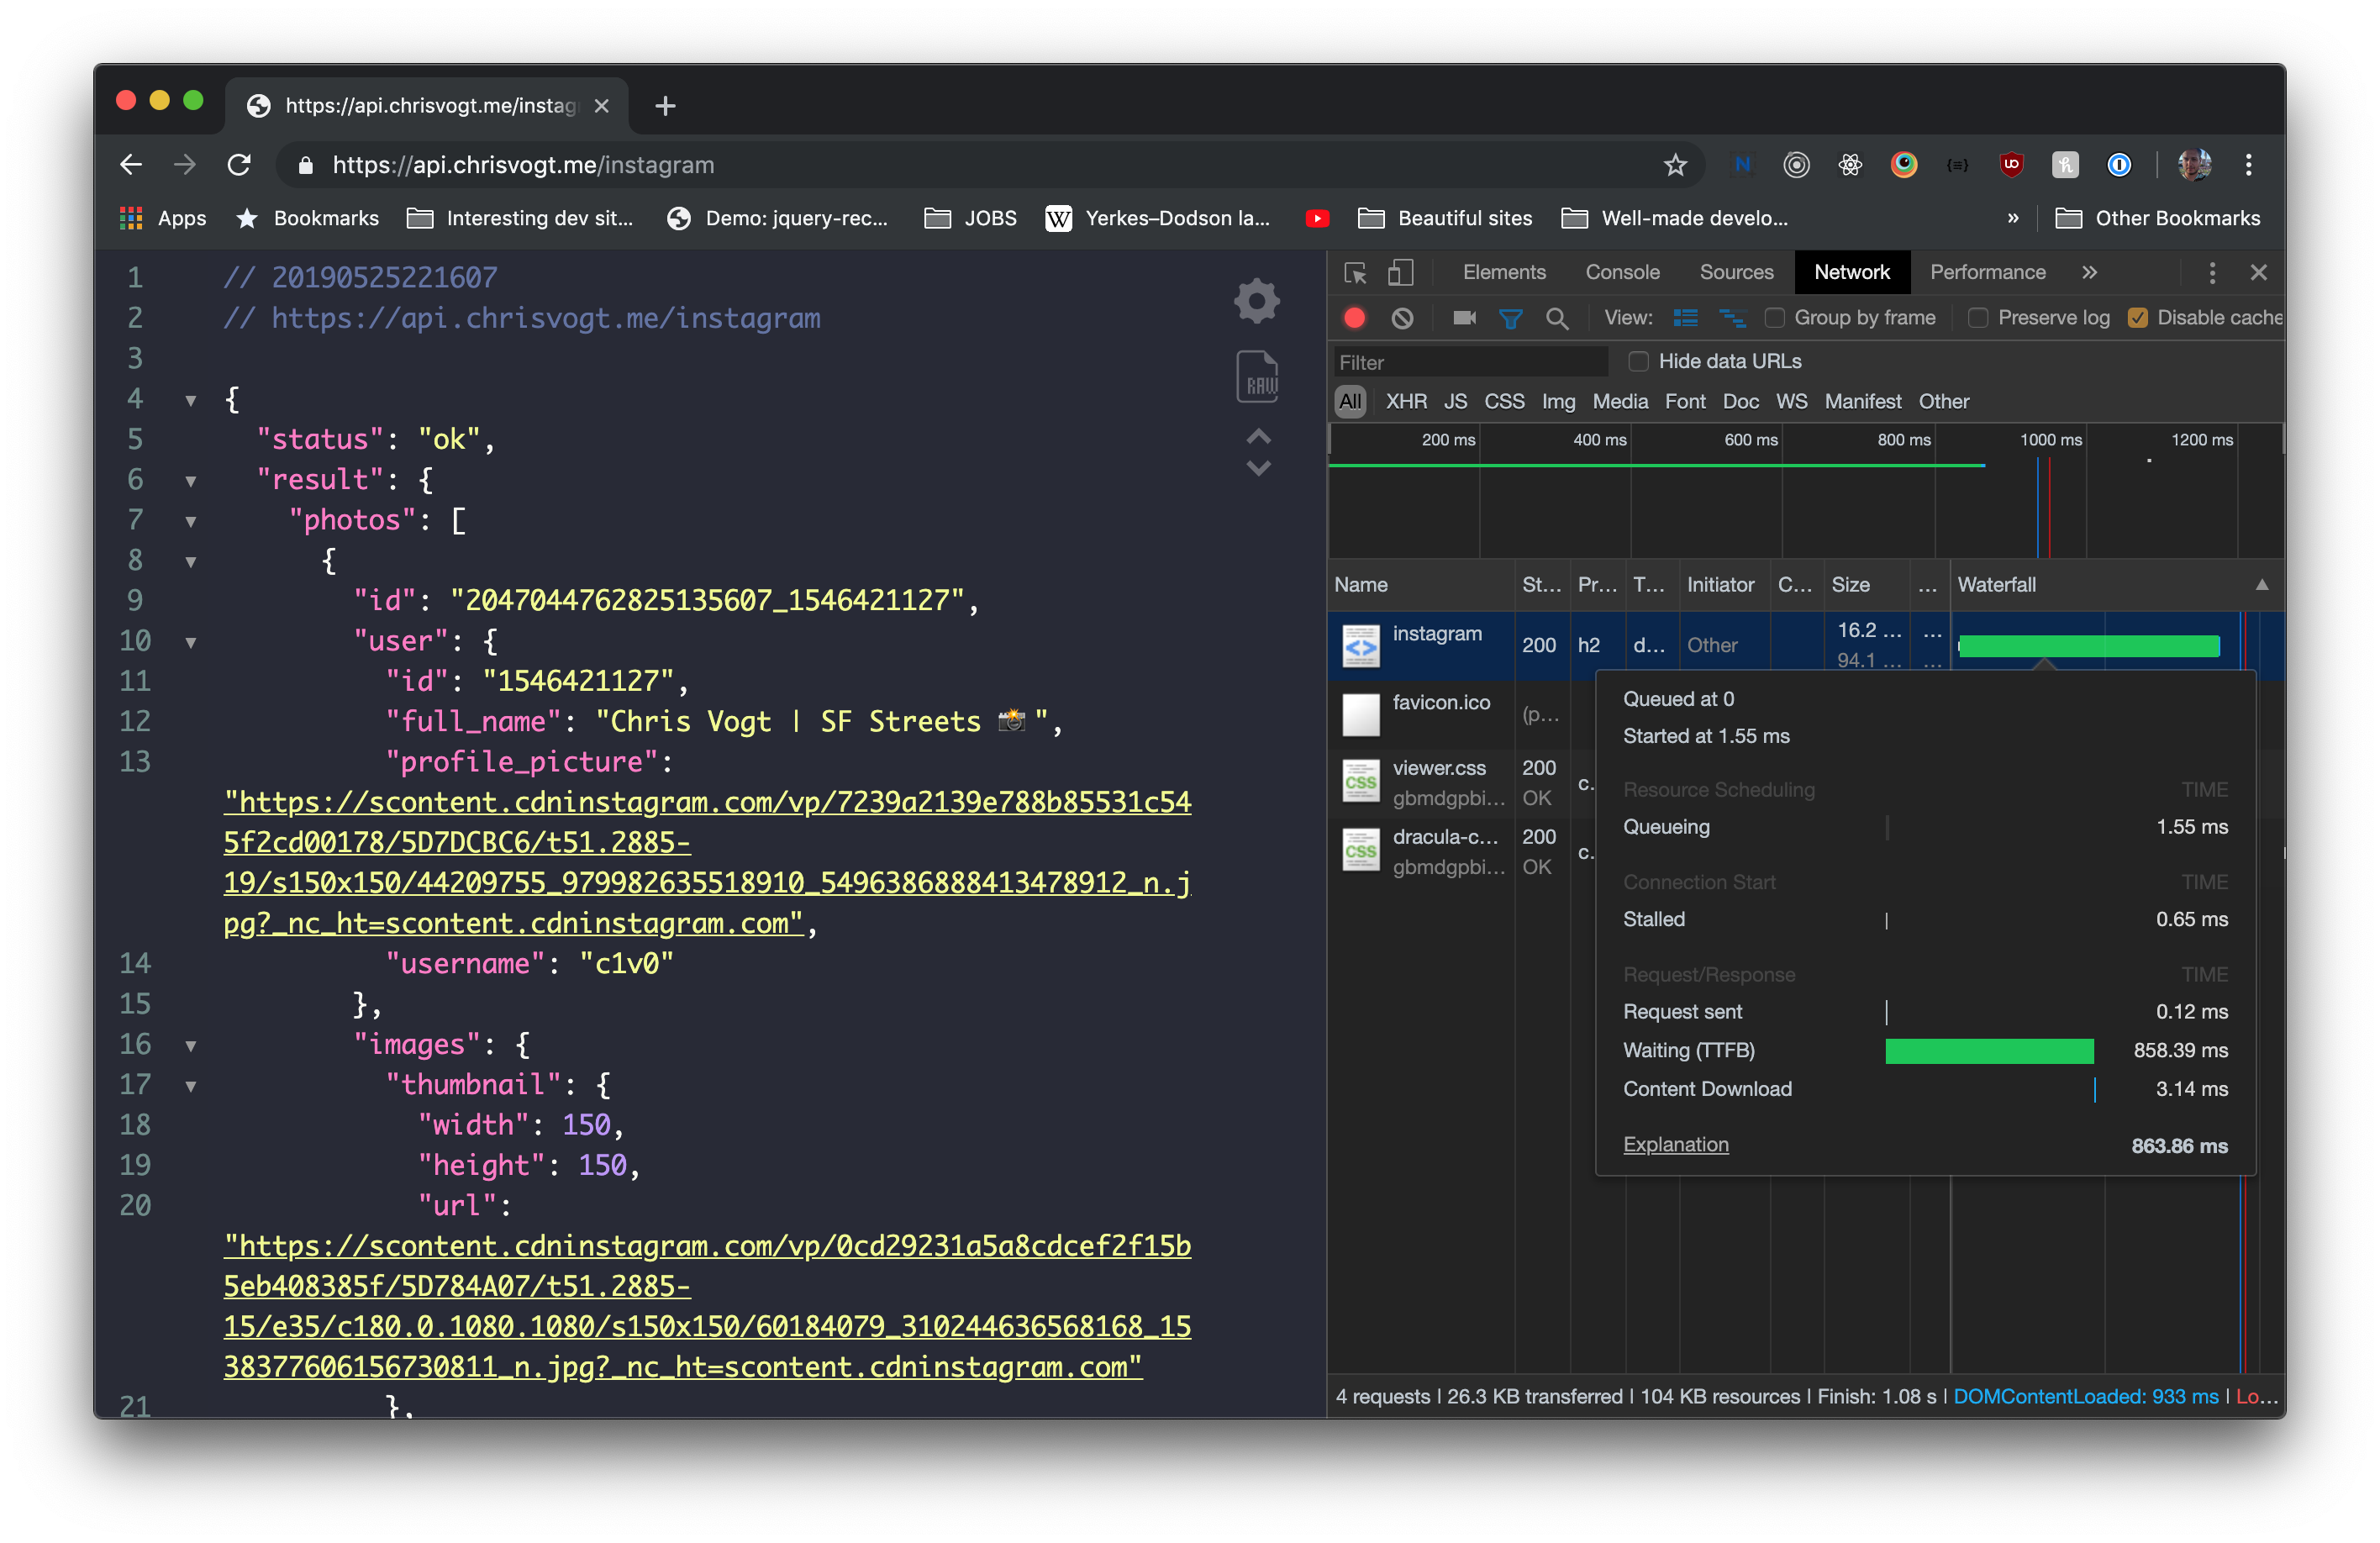Clear the network log
Image resolution: width=2380 pixels, height=1543 pixels.
(1402, 318)
